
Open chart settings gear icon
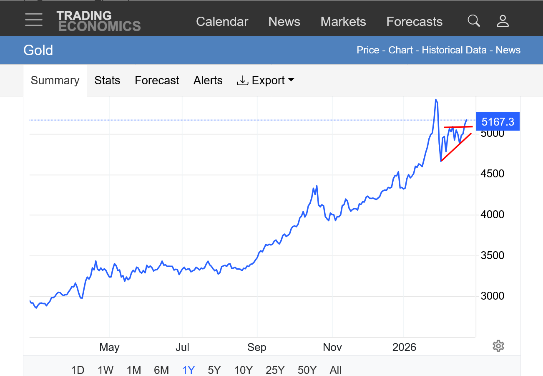(498, 346)
